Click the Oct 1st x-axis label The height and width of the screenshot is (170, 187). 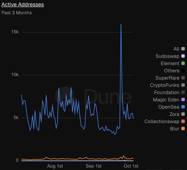[131, 166]
